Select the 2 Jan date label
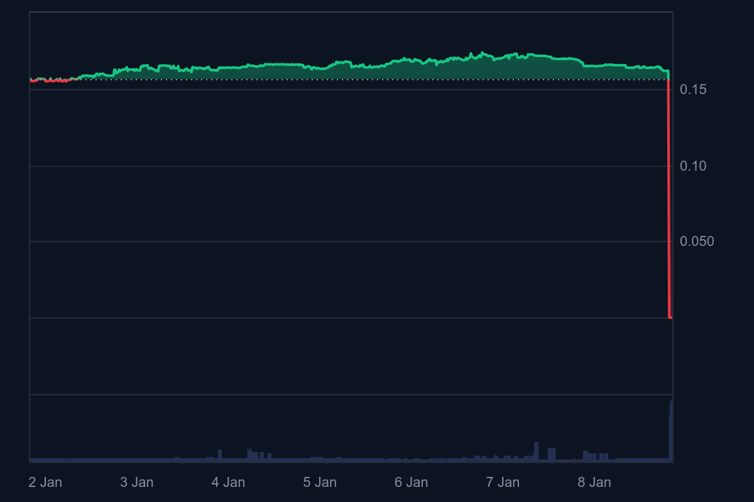 45,483
